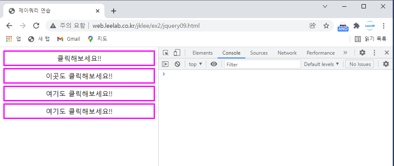This screenshot has width=394, height=166.
Task: Close the 제이쿼리 연습 tab
Action: pos(98,11)
